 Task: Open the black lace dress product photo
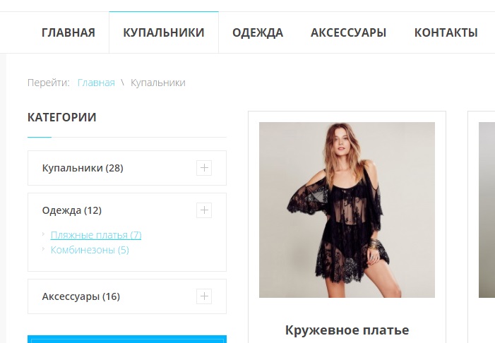pyautogui.click(x=347, y=210)
